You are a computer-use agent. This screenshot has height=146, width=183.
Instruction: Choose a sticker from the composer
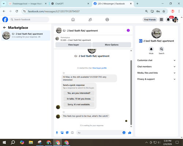point(67,132)
